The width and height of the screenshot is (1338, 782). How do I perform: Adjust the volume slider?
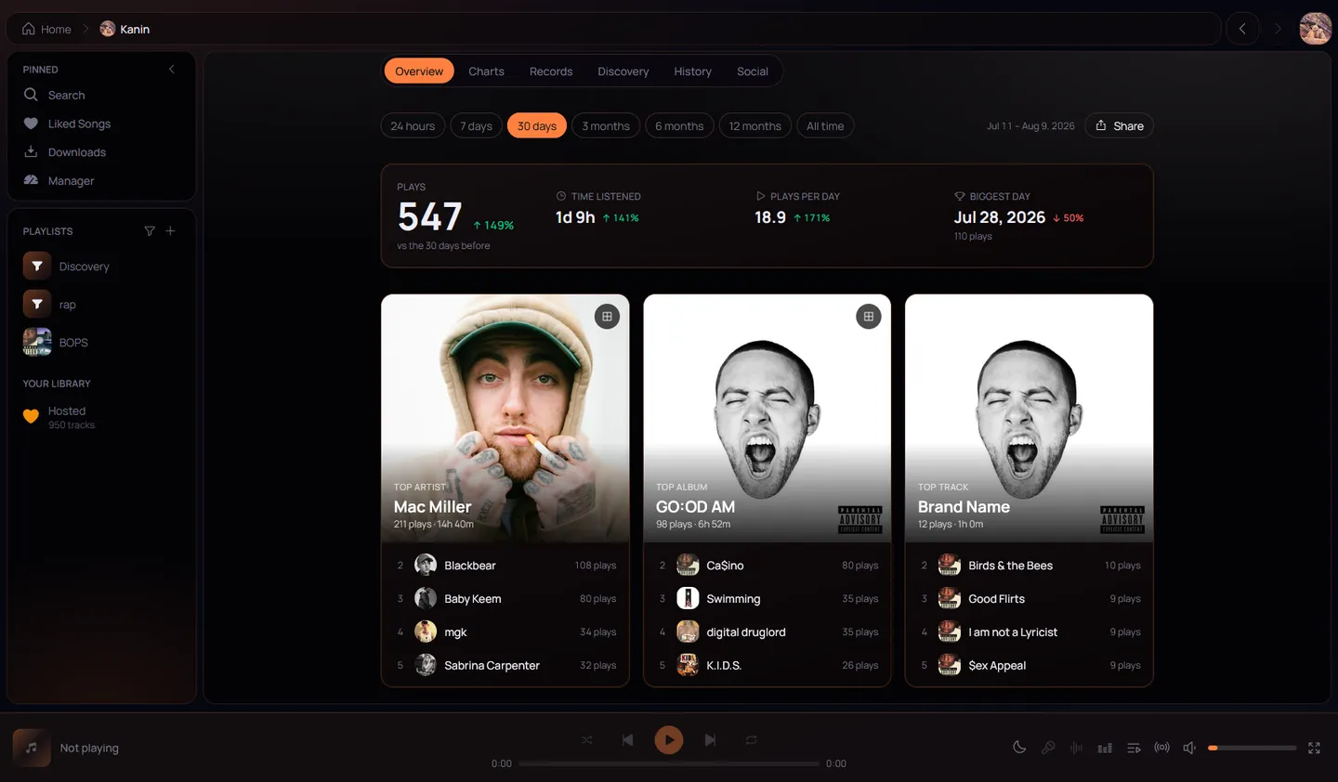1252,748
